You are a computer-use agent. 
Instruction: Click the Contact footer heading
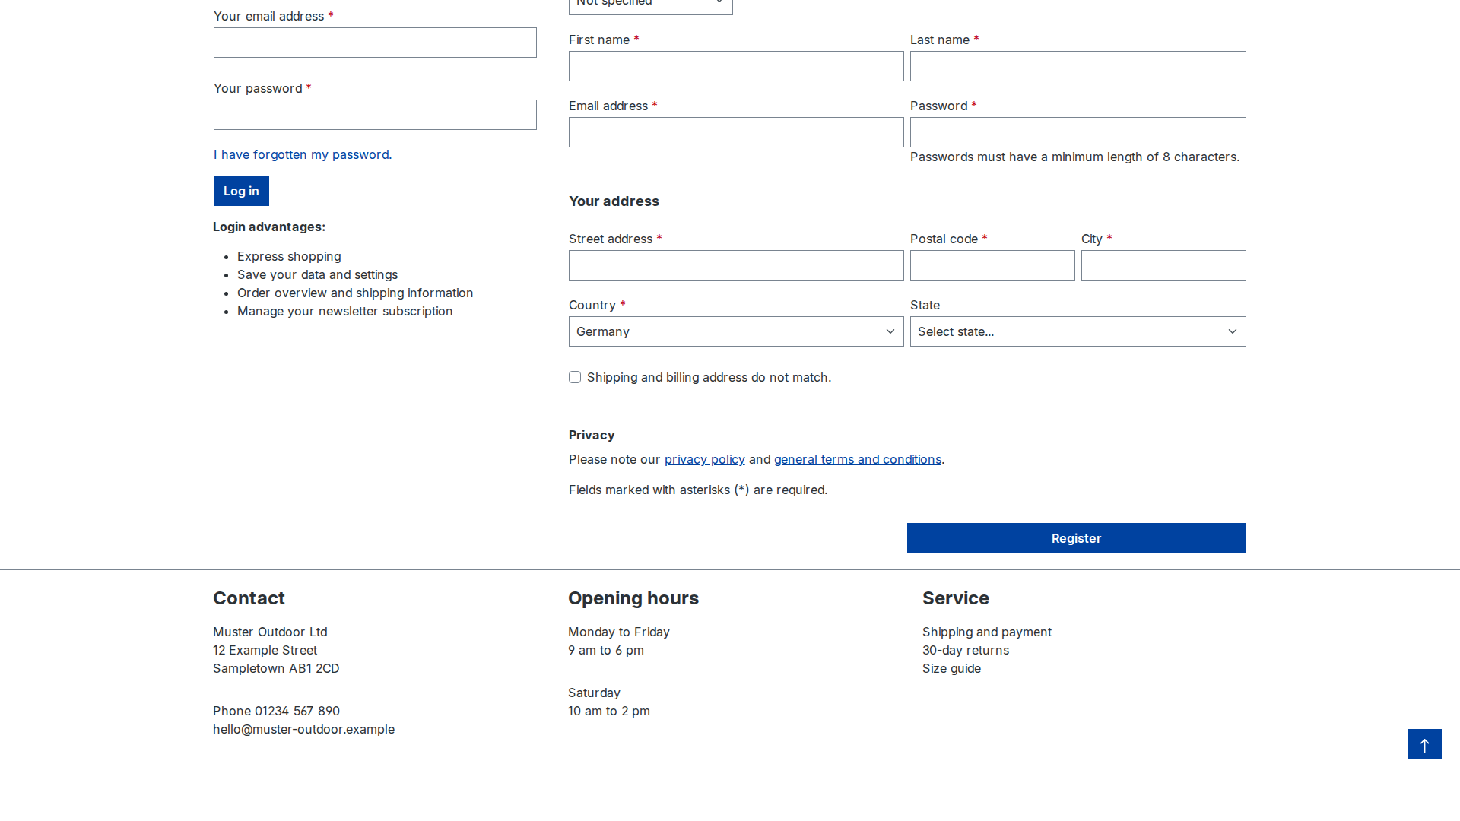pos(249,598)
